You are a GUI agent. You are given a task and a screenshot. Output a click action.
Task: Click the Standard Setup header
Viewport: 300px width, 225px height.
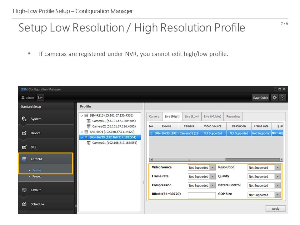[31, 107]
